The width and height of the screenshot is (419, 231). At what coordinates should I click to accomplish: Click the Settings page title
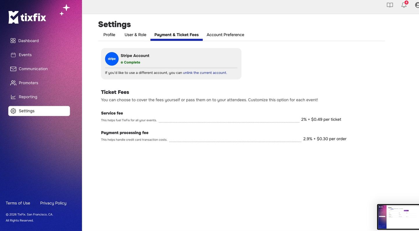pos(114,24)
